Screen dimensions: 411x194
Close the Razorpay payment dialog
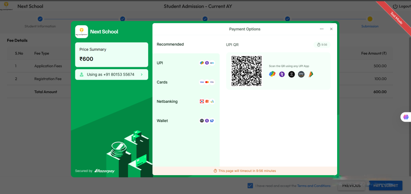(x=331, y=29)
